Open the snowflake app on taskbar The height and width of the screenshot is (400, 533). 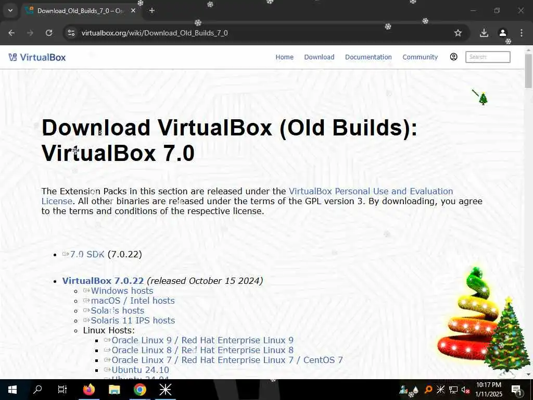point(166,390)
